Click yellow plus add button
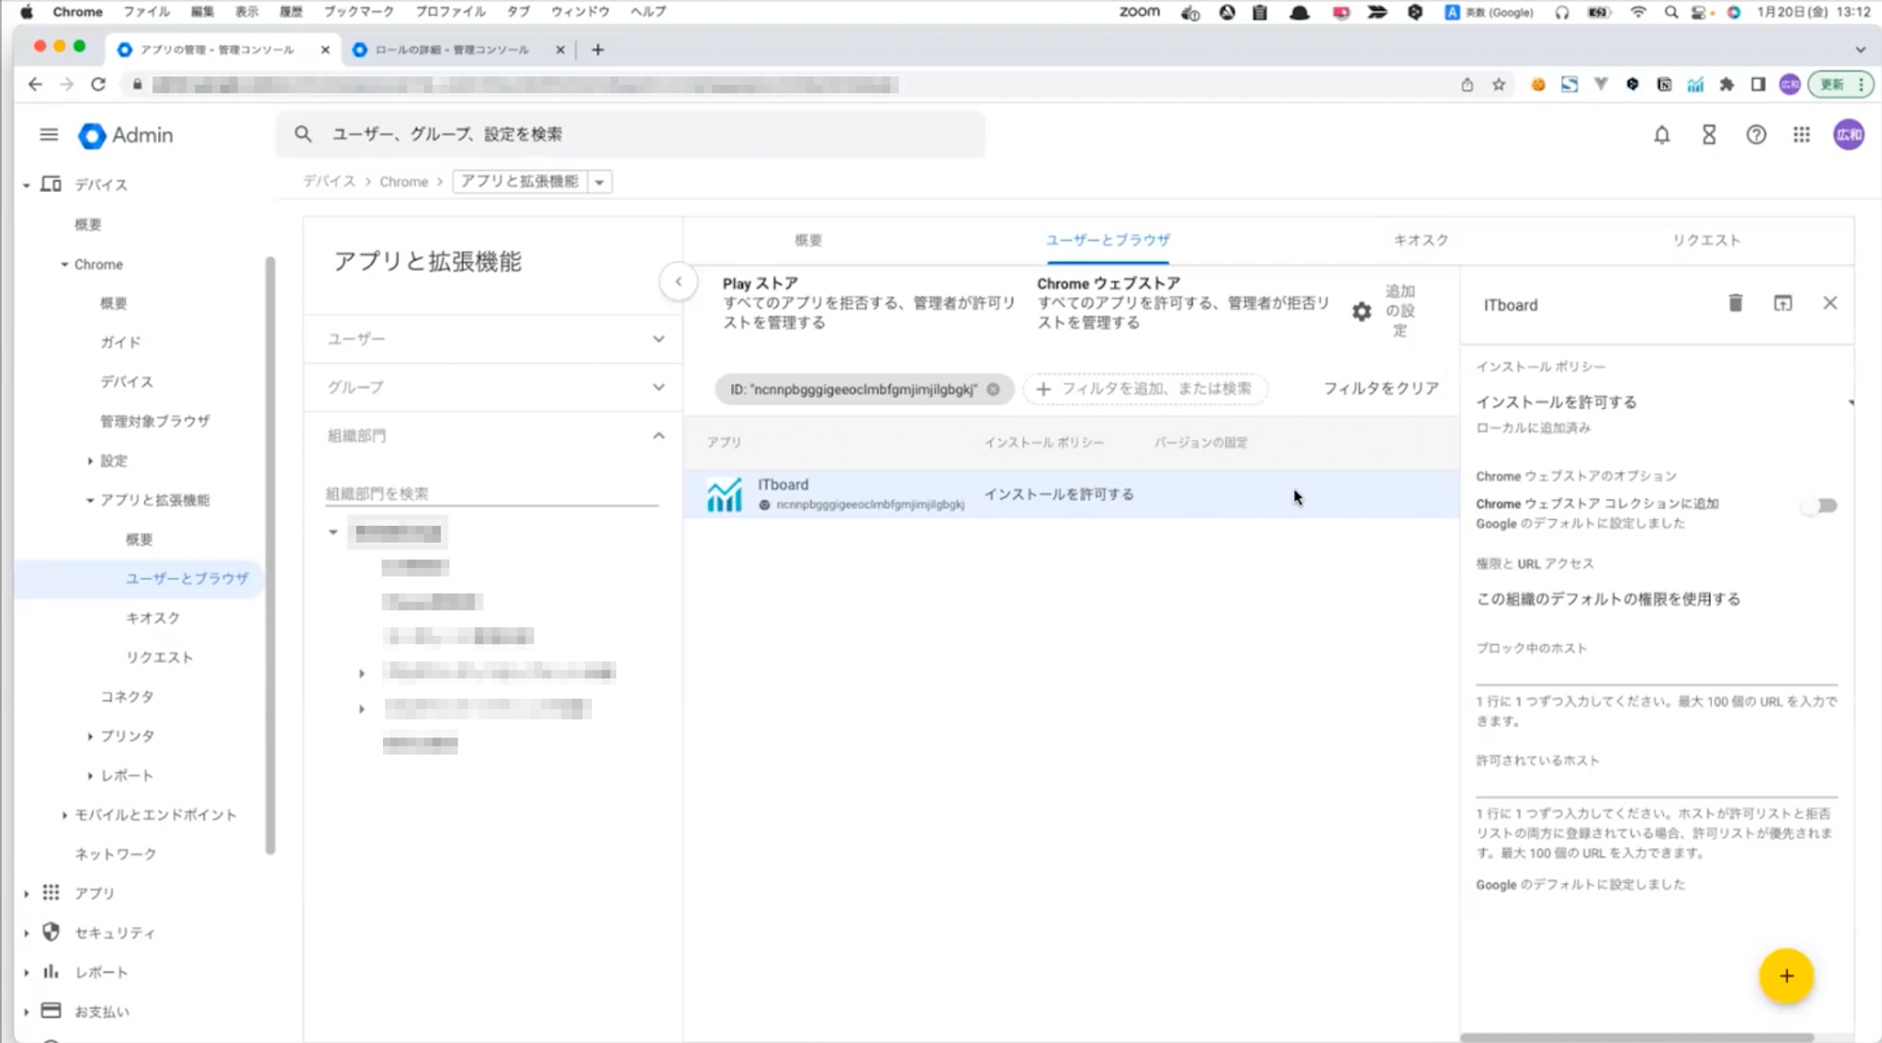1882x1043 pixels. pos(1786,976)
